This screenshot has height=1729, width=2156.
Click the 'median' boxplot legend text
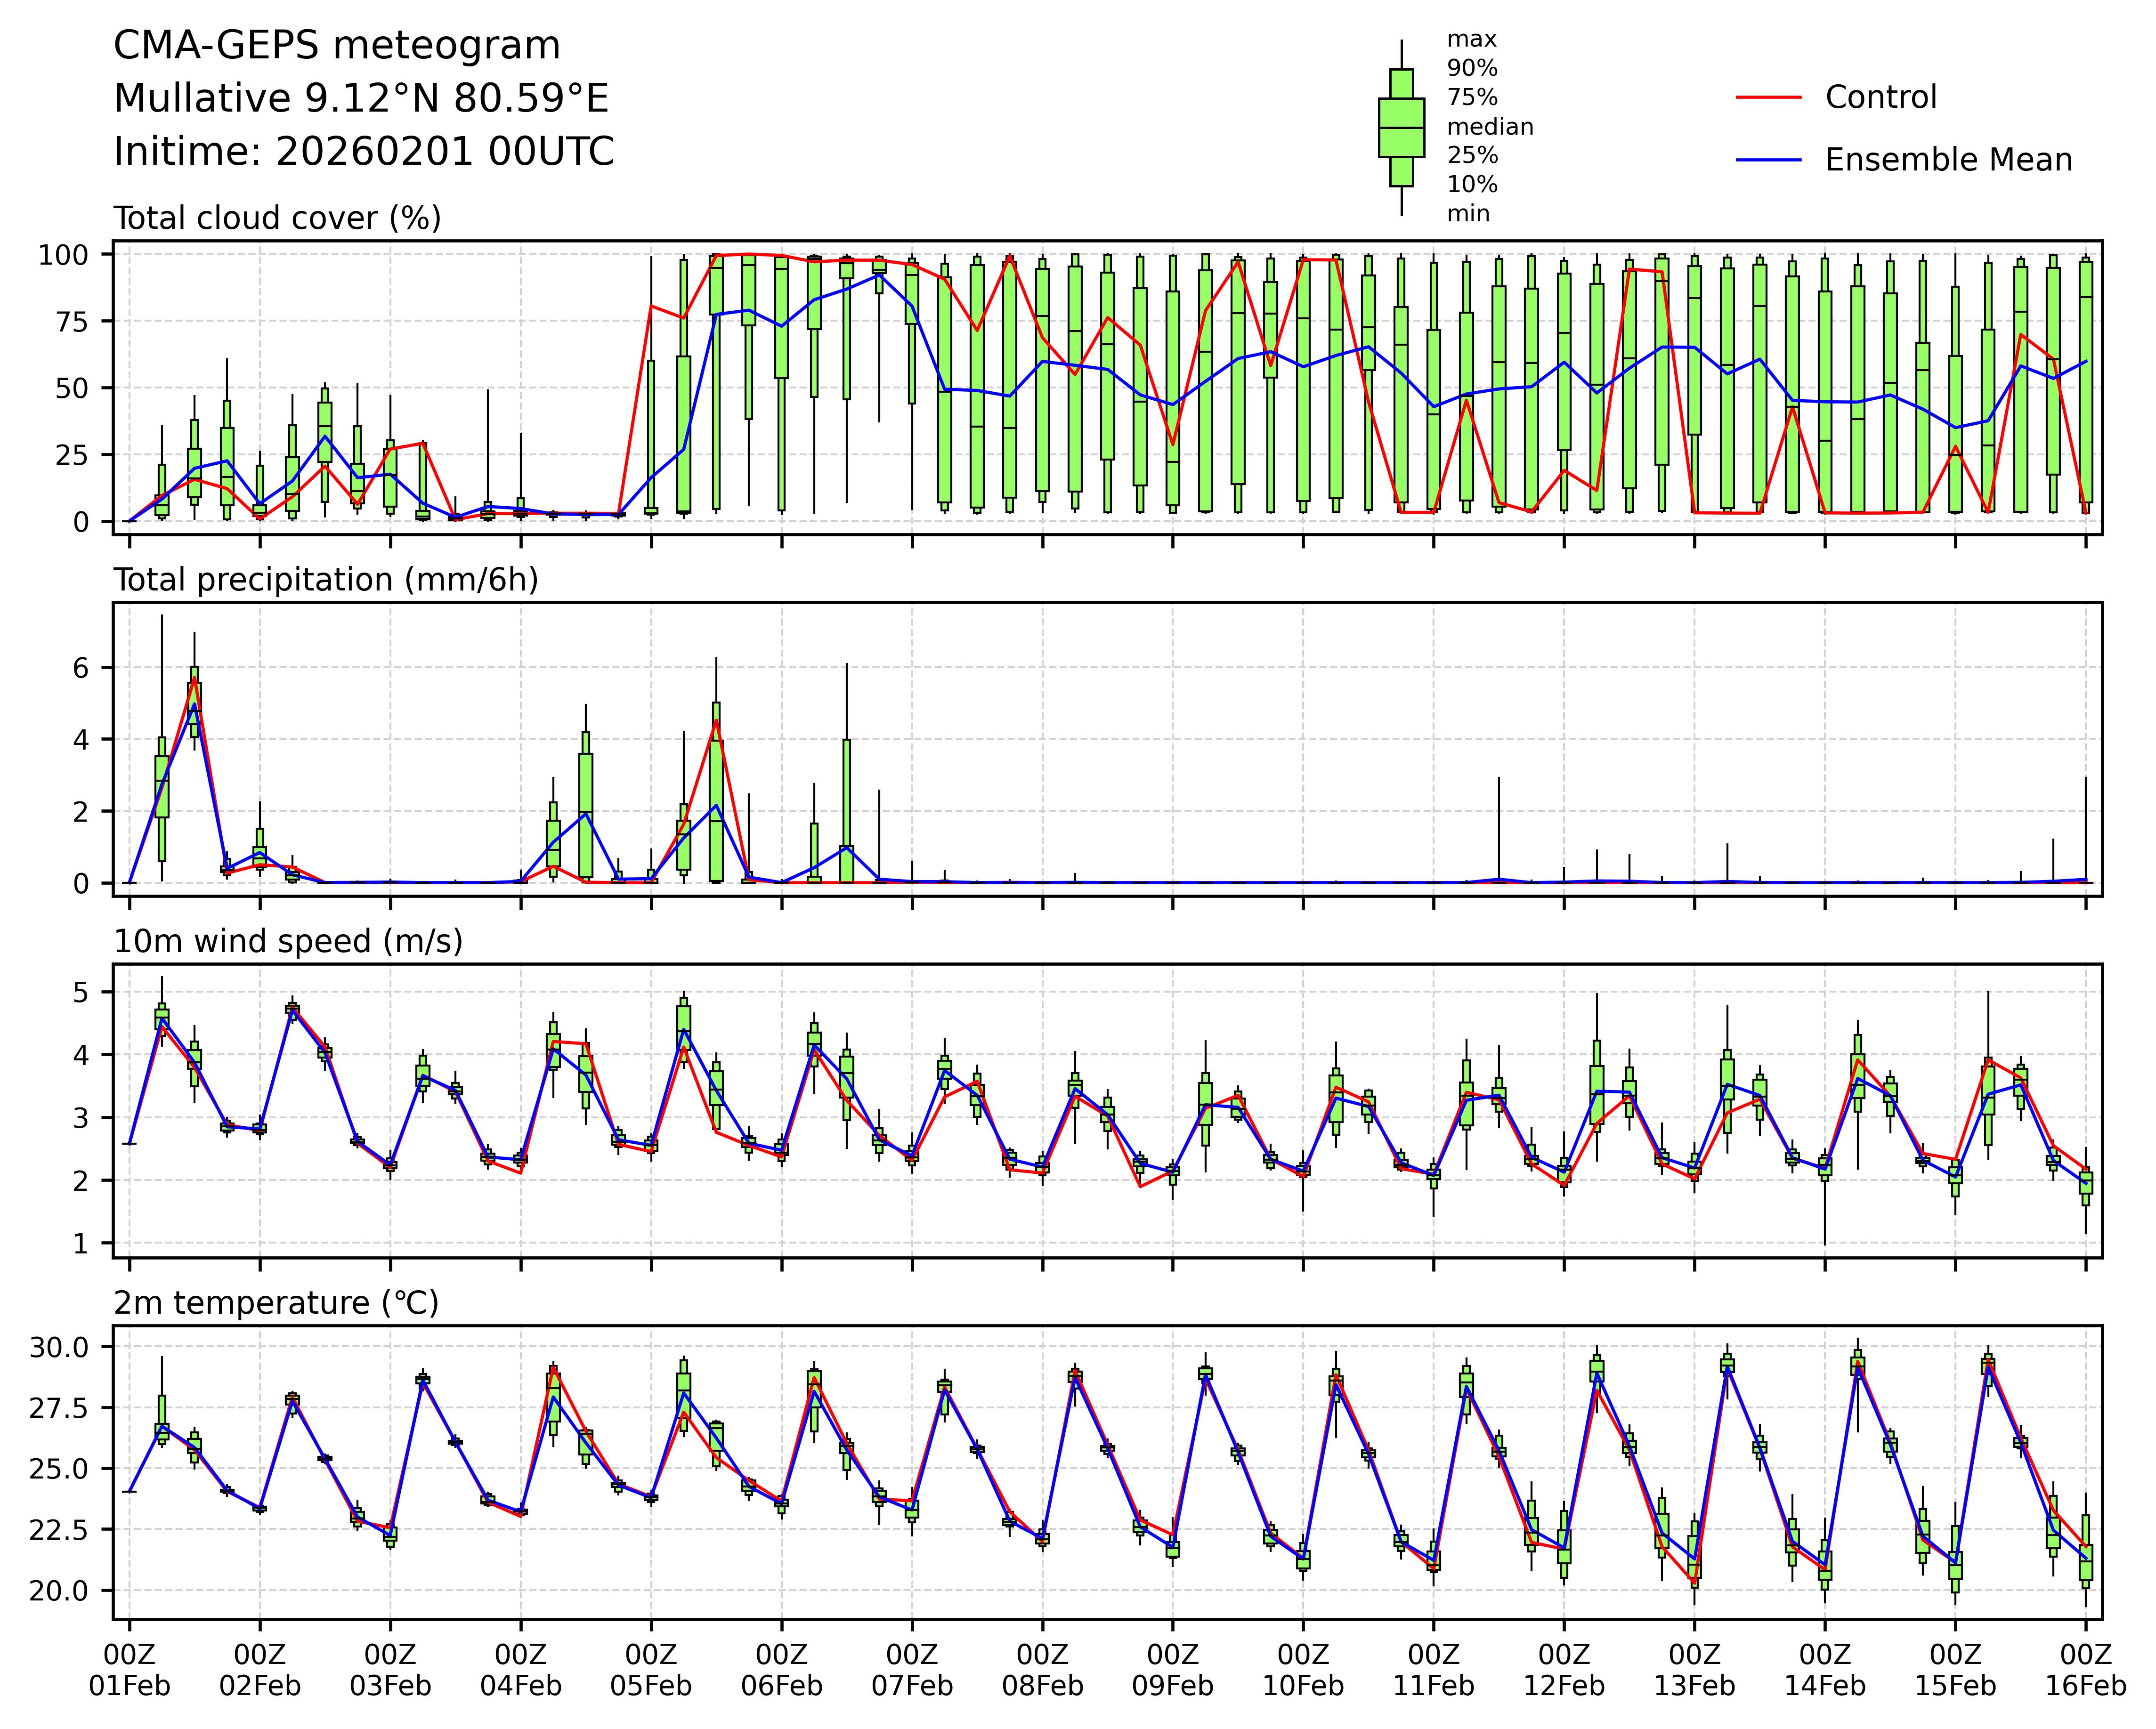1490,127
